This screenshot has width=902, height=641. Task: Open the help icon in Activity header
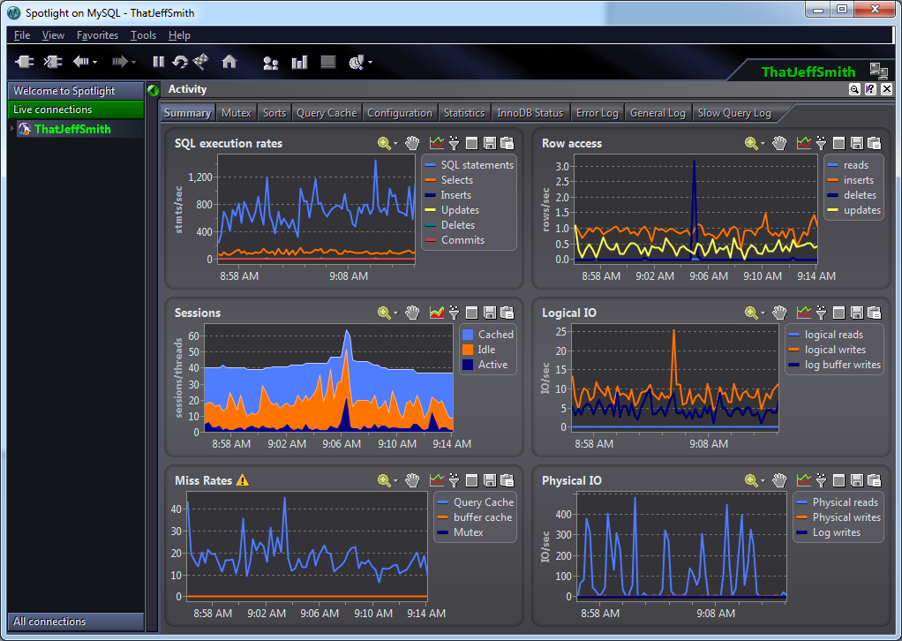(870, 89)
